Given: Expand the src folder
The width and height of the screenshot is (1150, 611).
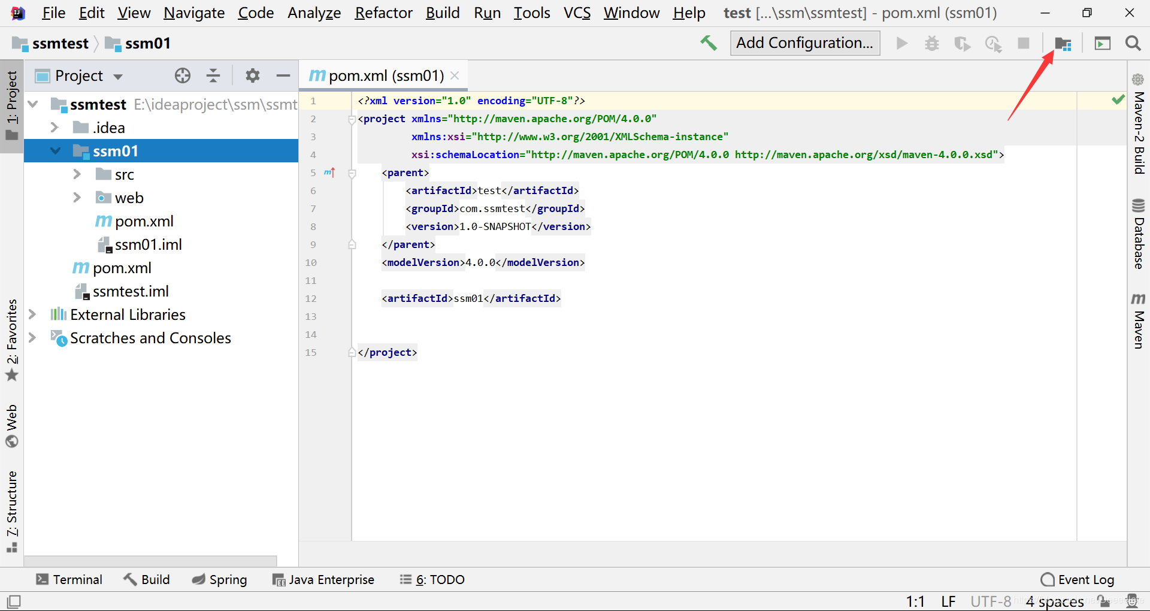Looking at the screenshot, I should point(77,174).
